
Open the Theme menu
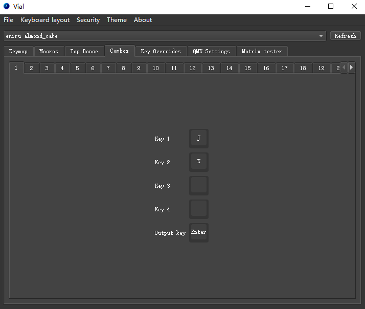click(117, 20)
